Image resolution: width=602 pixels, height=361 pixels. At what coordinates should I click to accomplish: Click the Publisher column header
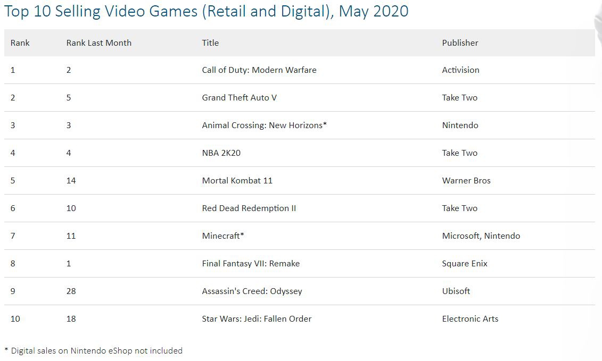click(x=460, y=43)
